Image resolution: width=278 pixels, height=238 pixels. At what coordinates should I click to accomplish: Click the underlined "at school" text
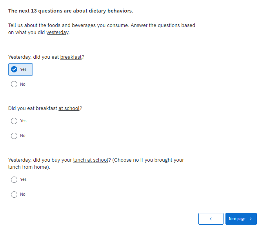point(69,108)
